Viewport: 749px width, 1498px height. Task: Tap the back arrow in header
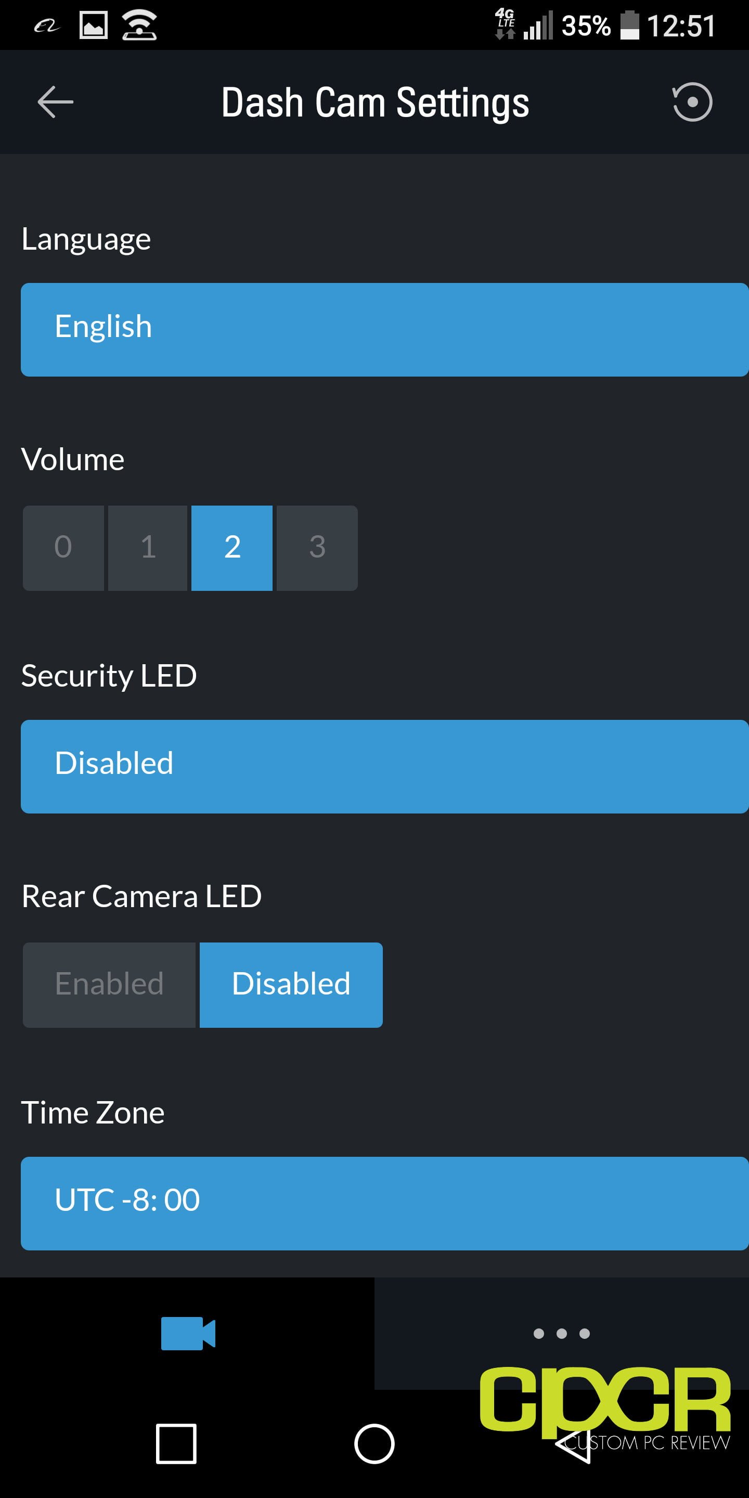(x=55, y=102)
